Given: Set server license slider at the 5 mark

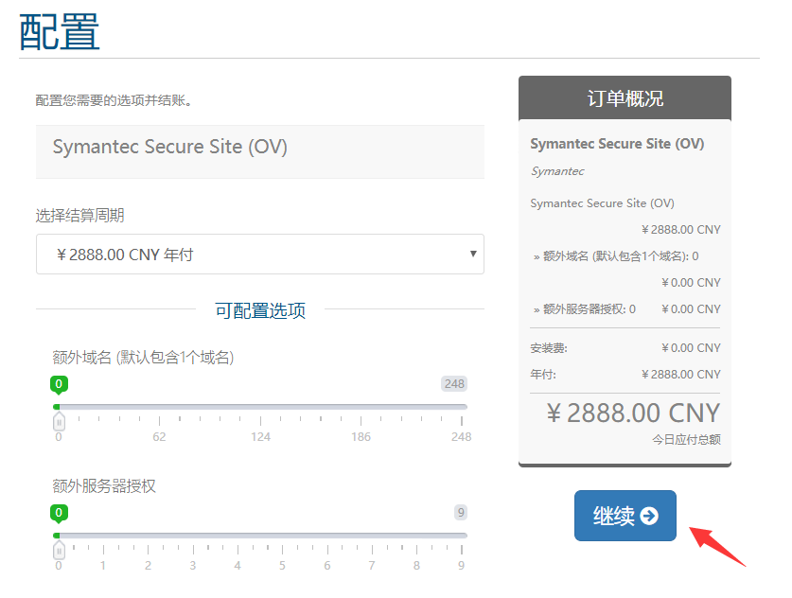Looking at the screenshot, I should pyautogui.click(x=282, y=536).
